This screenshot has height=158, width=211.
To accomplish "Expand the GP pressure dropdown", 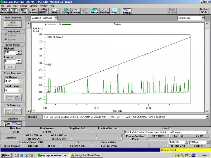I will tap(203, 18).
